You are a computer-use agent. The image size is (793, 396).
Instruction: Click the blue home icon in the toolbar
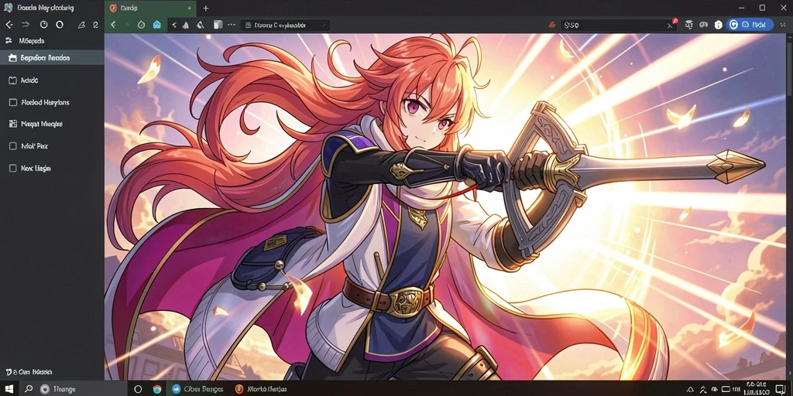[x=156, y=25]
